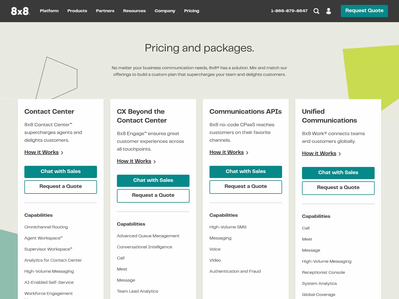Image resolution: width=399 pixels, height=299 pixels.
Task: Select High-Volume SMS under Communications APIs
Action: [228, 227]
